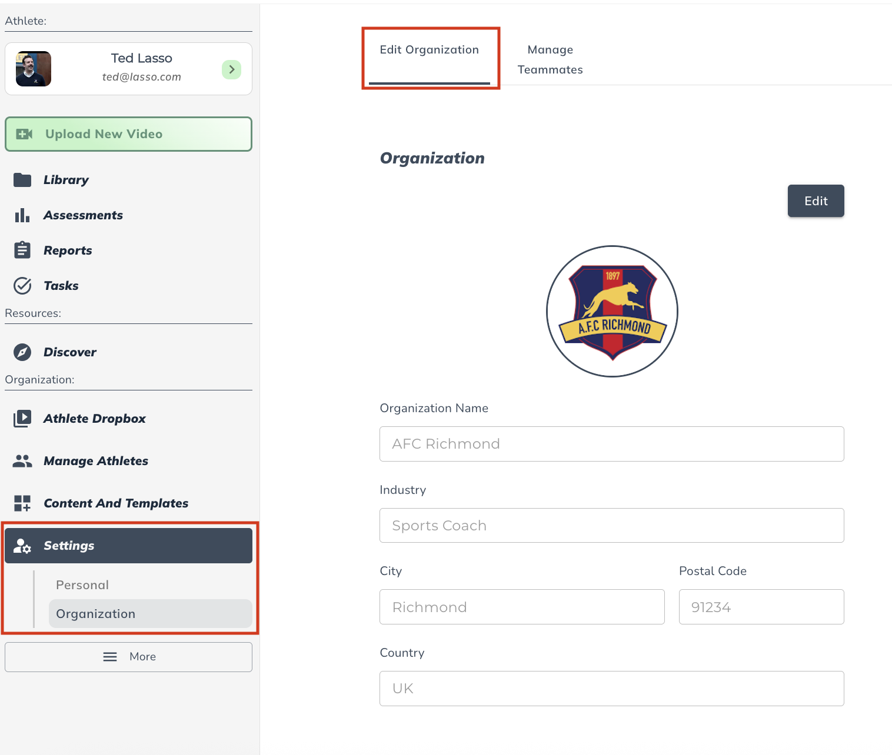Image resolution: width=892 pixels, height=755 pixels.
Task: Switch to Manage Teammates tab
Action: pos(550,59)
